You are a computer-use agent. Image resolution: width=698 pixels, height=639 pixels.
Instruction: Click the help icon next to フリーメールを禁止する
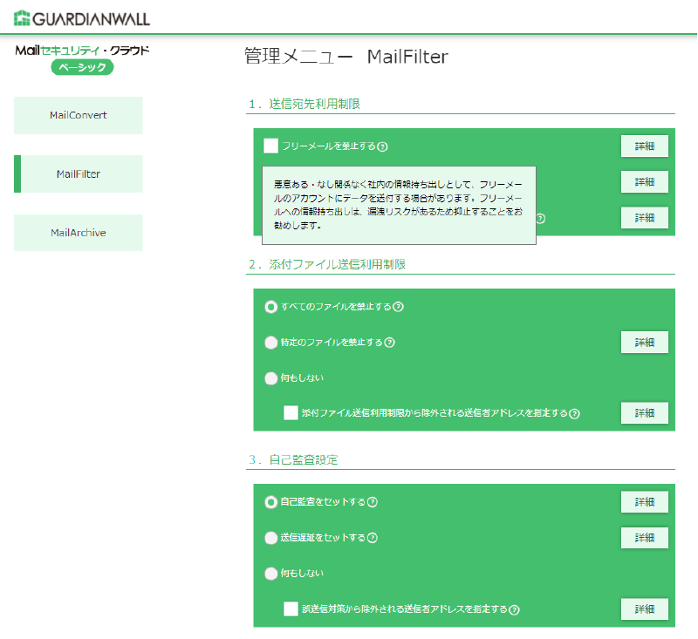[x=382, y=146]
